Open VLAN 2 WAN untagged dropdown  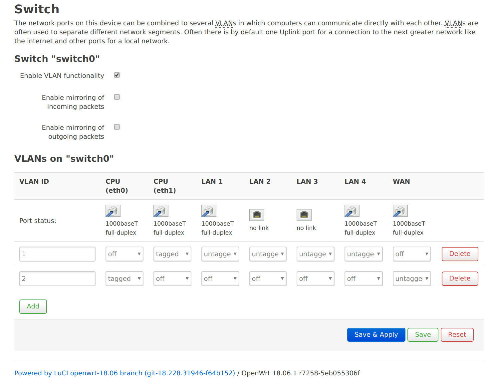click(x=412, y=279)
